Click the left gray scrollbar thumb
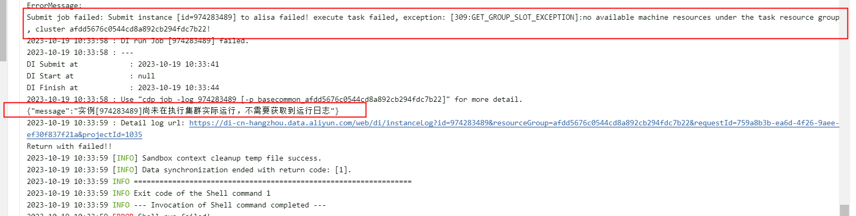Image resolution: width=856 pixels, height=216 pixels. coord(3,30)
